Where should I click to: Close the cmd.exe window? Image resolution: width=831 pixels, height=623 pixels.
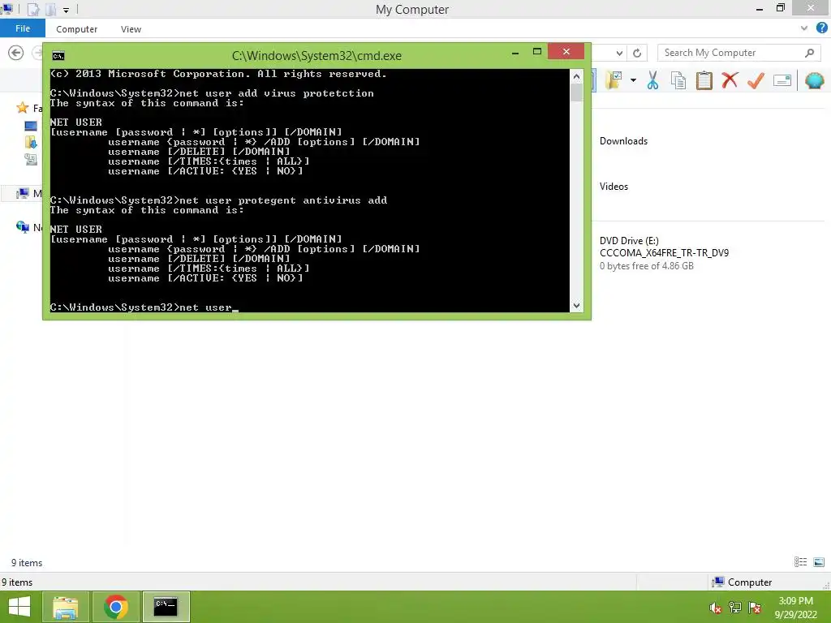tap(566, 51)
